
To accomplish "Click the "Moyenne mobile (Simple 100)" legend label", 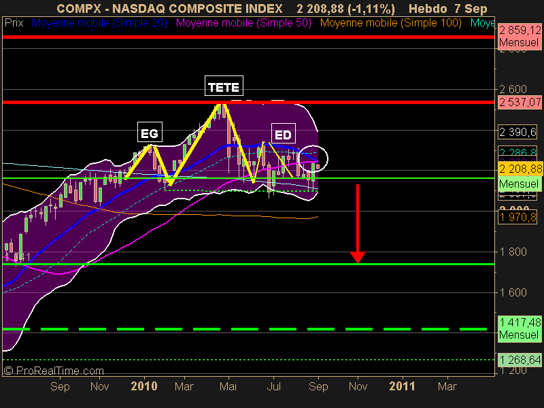I will (390, 23).
